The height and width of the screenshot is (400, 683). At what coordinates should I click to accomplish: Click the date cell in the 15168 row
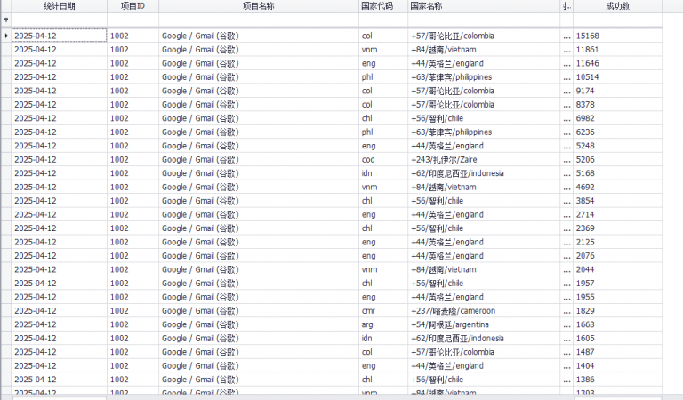coord(60,36)
